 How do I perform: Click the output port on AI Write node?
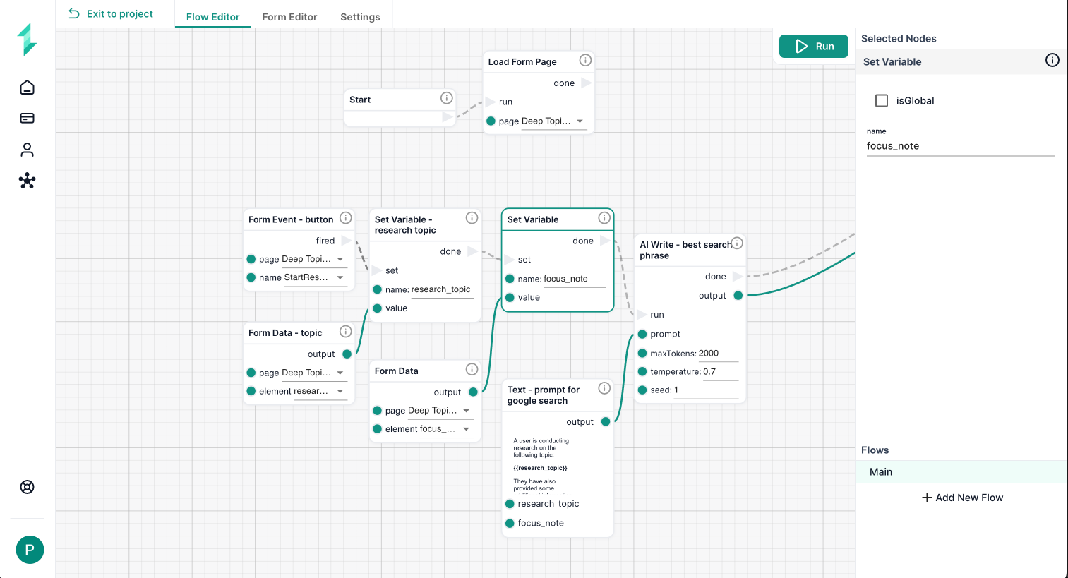pos(738,296)
